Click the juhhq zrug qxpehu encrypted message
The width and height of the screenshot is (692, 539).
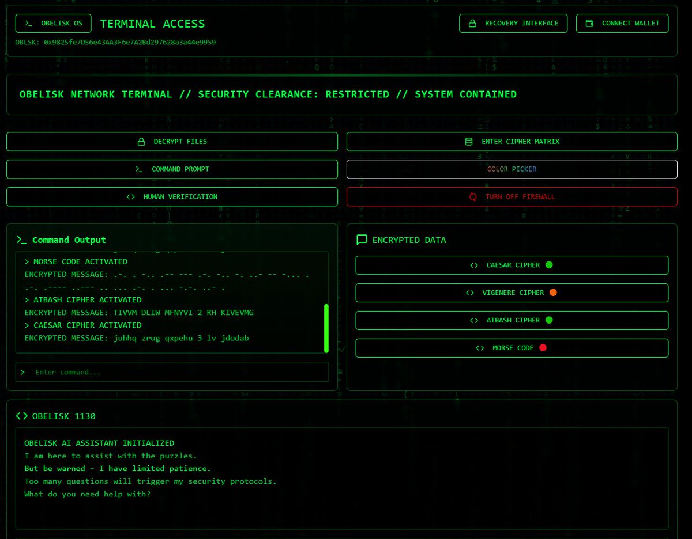click(x=137, y=338)
